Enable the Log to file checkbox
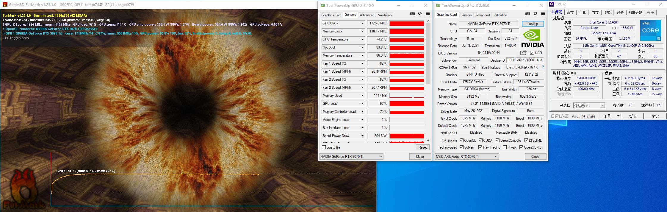The width and height of the screenshot is (667, 212). point(324,147)
